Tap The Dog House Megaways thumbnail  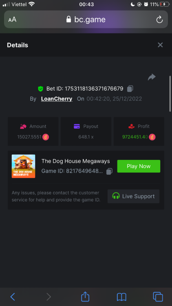[23, 166]
